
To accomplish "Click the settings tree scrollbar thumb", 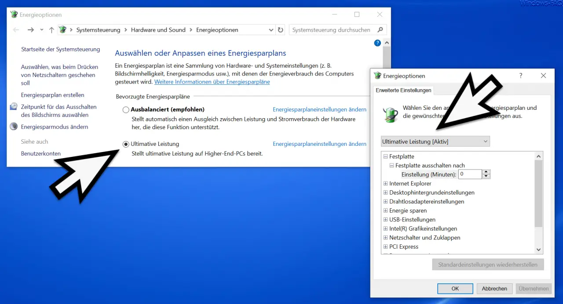I will point(539,194).
